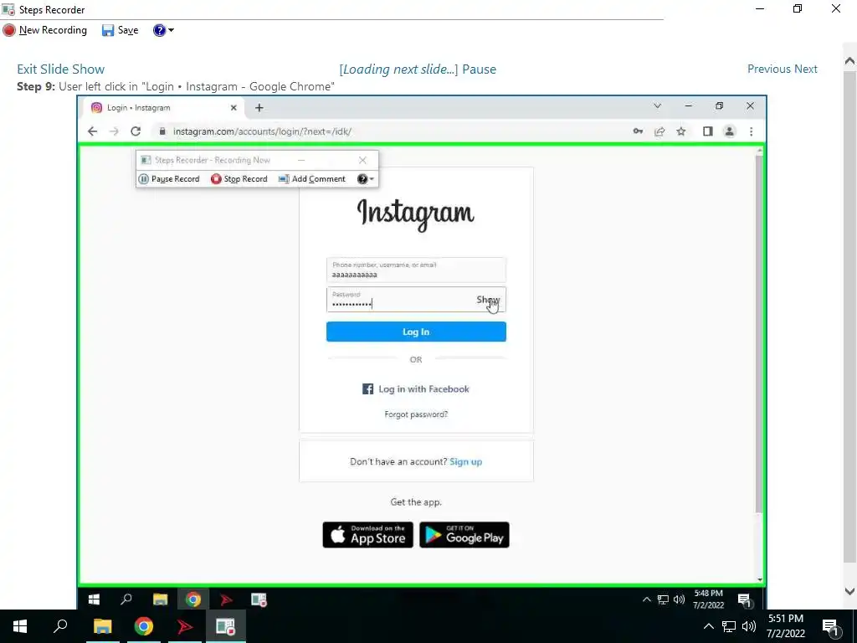Click Add Comment in recorder toolbar
The width and height of the screenshot is (857, 643).
tap(312, 179)
